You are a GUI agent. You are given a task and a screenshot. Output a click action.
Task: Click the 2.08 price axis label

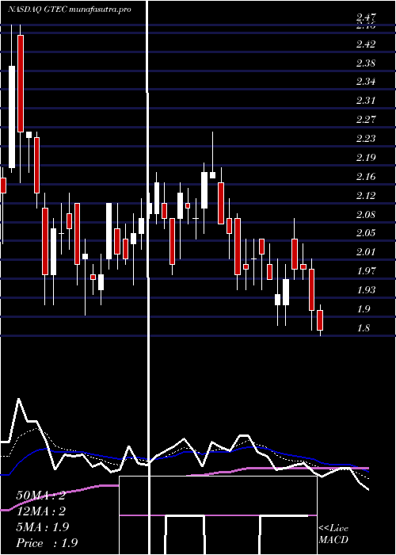[x=366, y=215]
